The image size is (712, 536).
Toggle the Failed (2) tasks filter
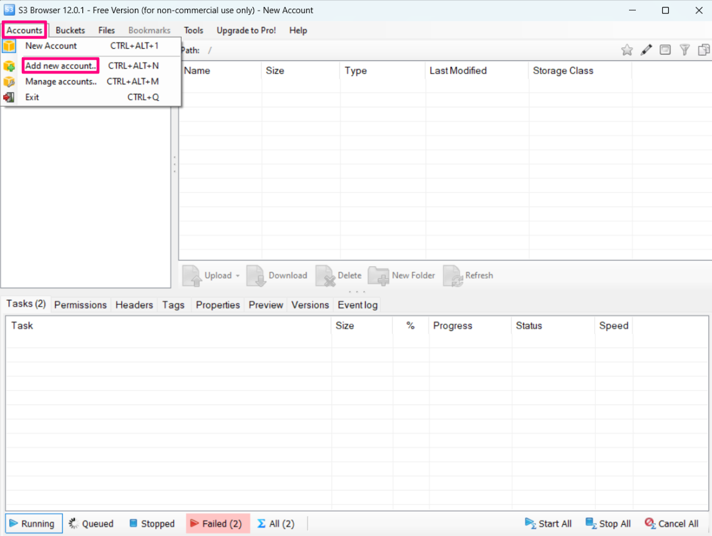(x=218, y=524)
